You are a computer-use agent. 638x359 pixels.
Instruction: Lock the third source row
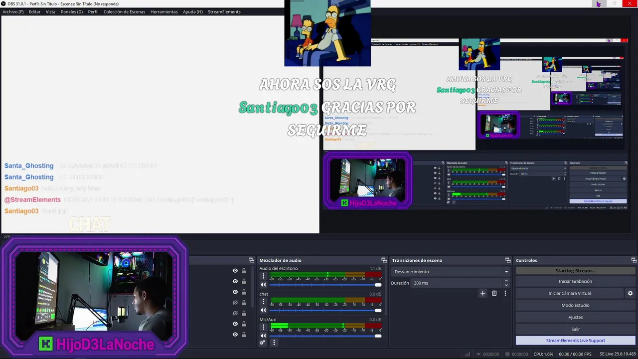click(244, 292)
